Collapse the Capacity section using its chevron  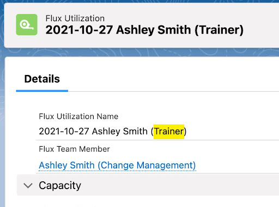[x=28, y=185]
